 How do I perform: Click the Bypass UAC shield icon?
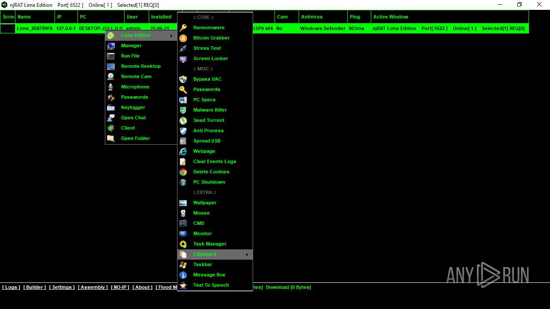point(183,79)
